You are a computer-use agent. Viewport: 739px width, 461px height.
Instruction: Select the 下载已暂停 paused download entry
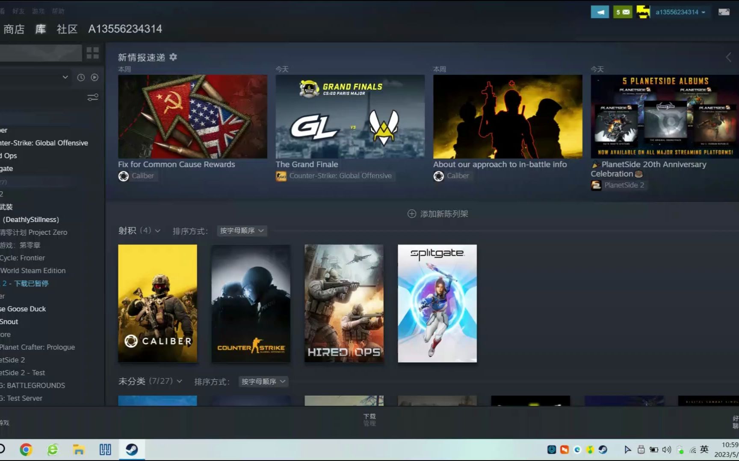25,283
